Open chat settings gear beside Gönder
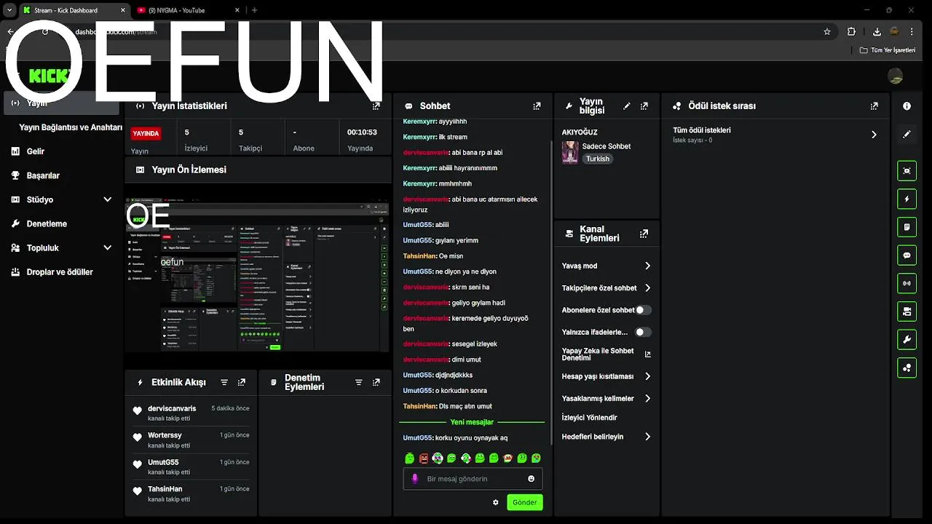Screen dimensions: 932x524 [496, 502]
